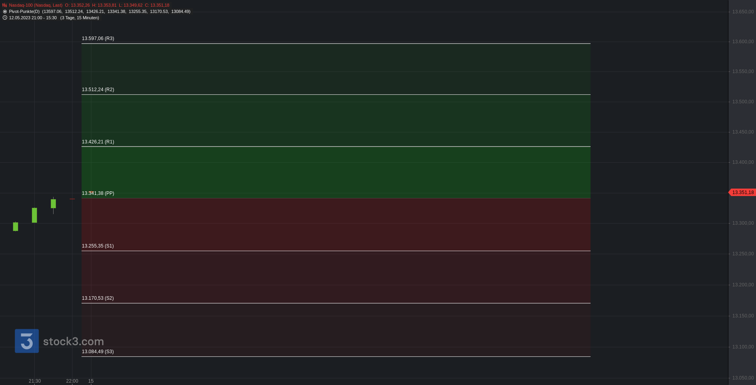Select the lowest green candle at left edge

(15, 227)
